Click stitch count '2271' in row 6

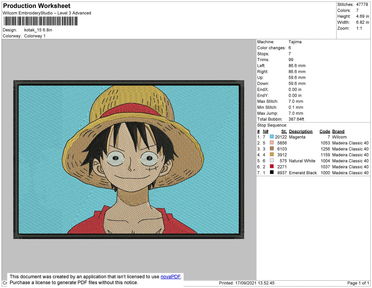[x=282, y=167]
